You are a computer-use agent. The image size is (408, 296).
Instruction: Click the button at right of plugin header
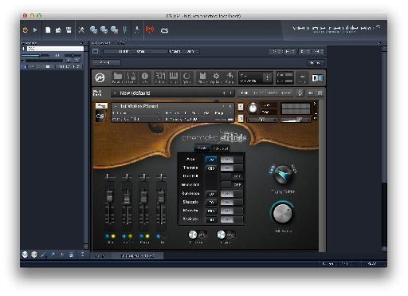(316, 62)
